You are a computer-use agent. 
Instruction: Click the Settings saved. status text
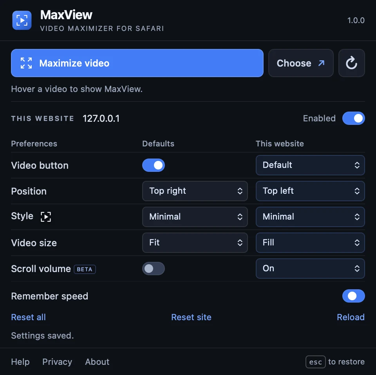[42, 336]
